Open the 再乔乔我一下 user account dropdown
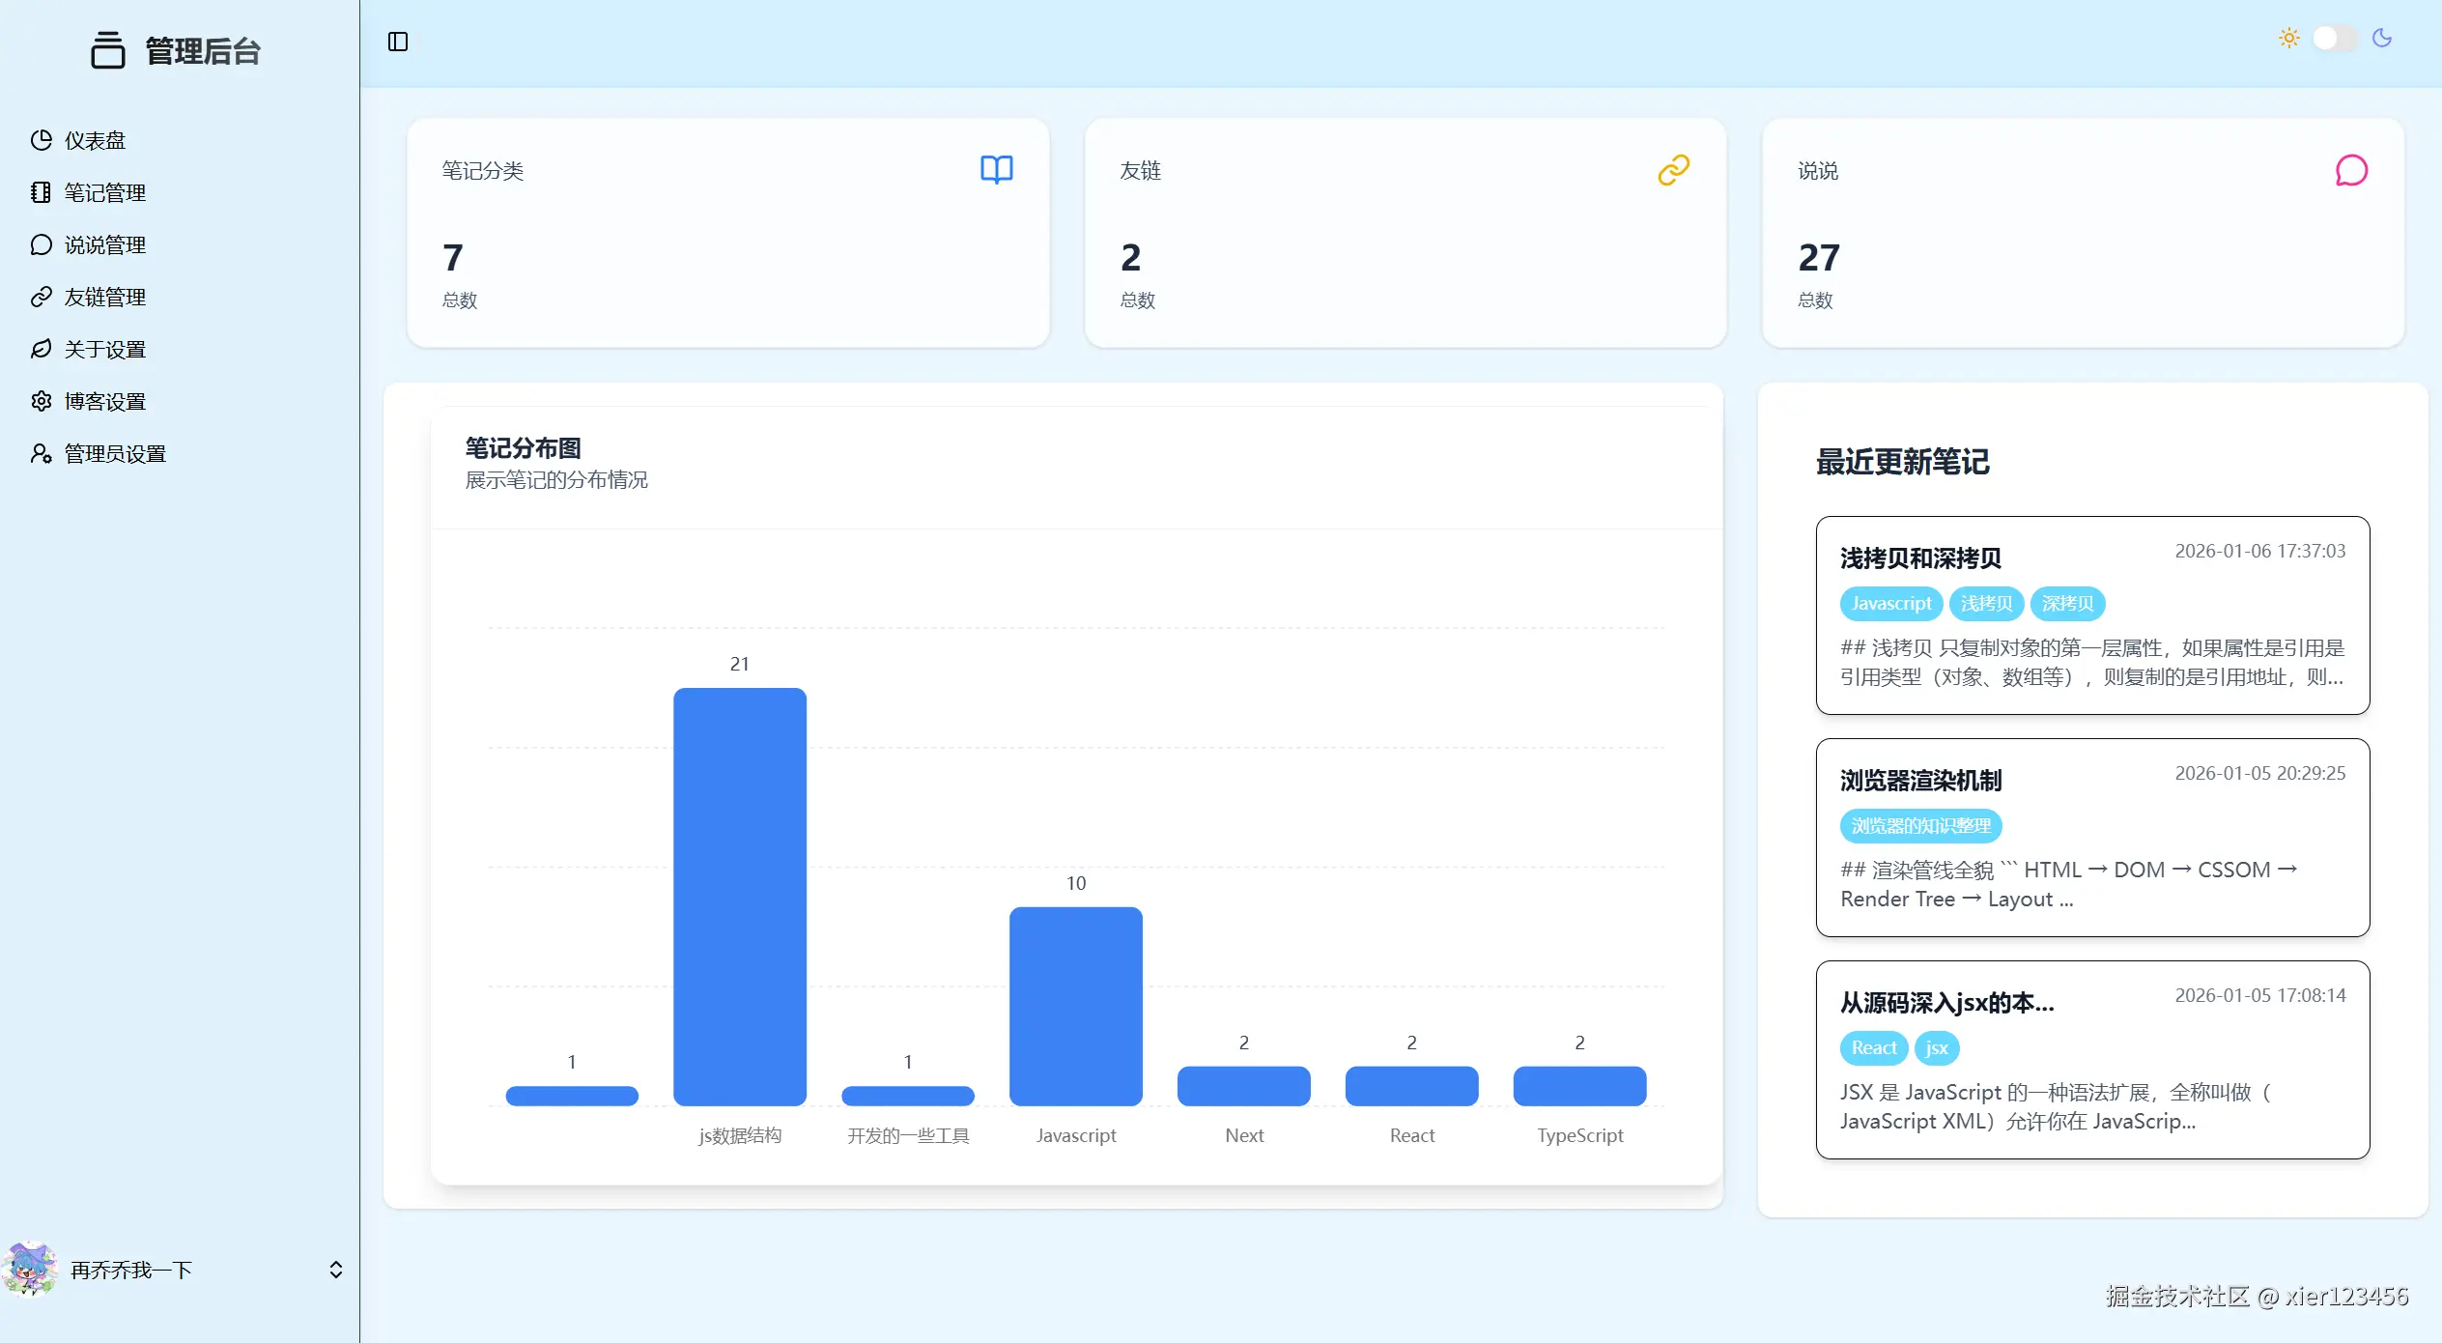The image size is (2442, 1343). 131,1270
